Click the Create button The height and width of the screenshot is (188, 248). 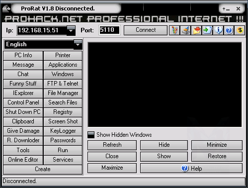pyautogui.click(x=43, y=169)
